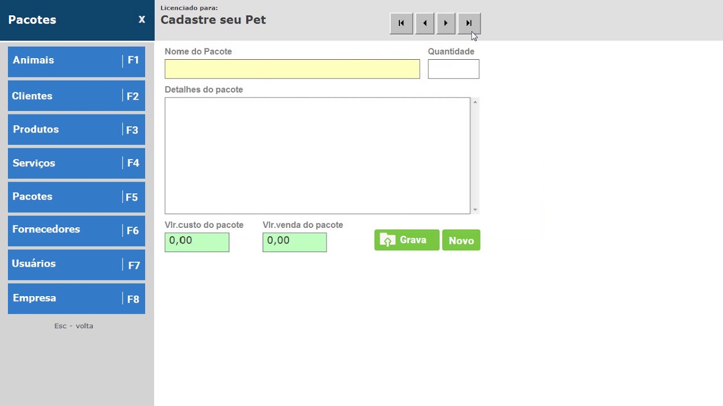This screenshot has height=406, width=723.
Task: Choose Pacotes in the sidebar menu
Action: [x=76, y=197]
